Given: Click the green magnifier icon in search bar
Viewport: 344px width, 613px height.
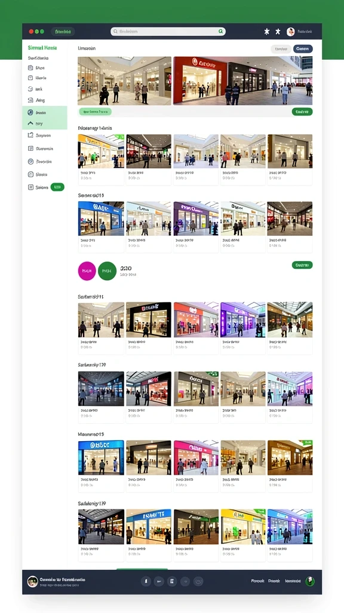Looking at the screenshot, I should (x=220, y=32).
